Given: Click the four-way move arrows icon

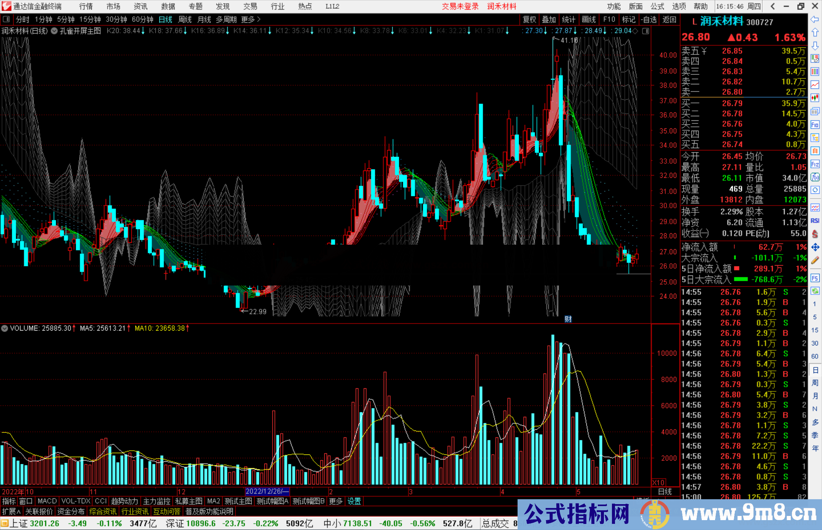Looking at the screenshot, I should pyautogui.click(x=815, y=247).
